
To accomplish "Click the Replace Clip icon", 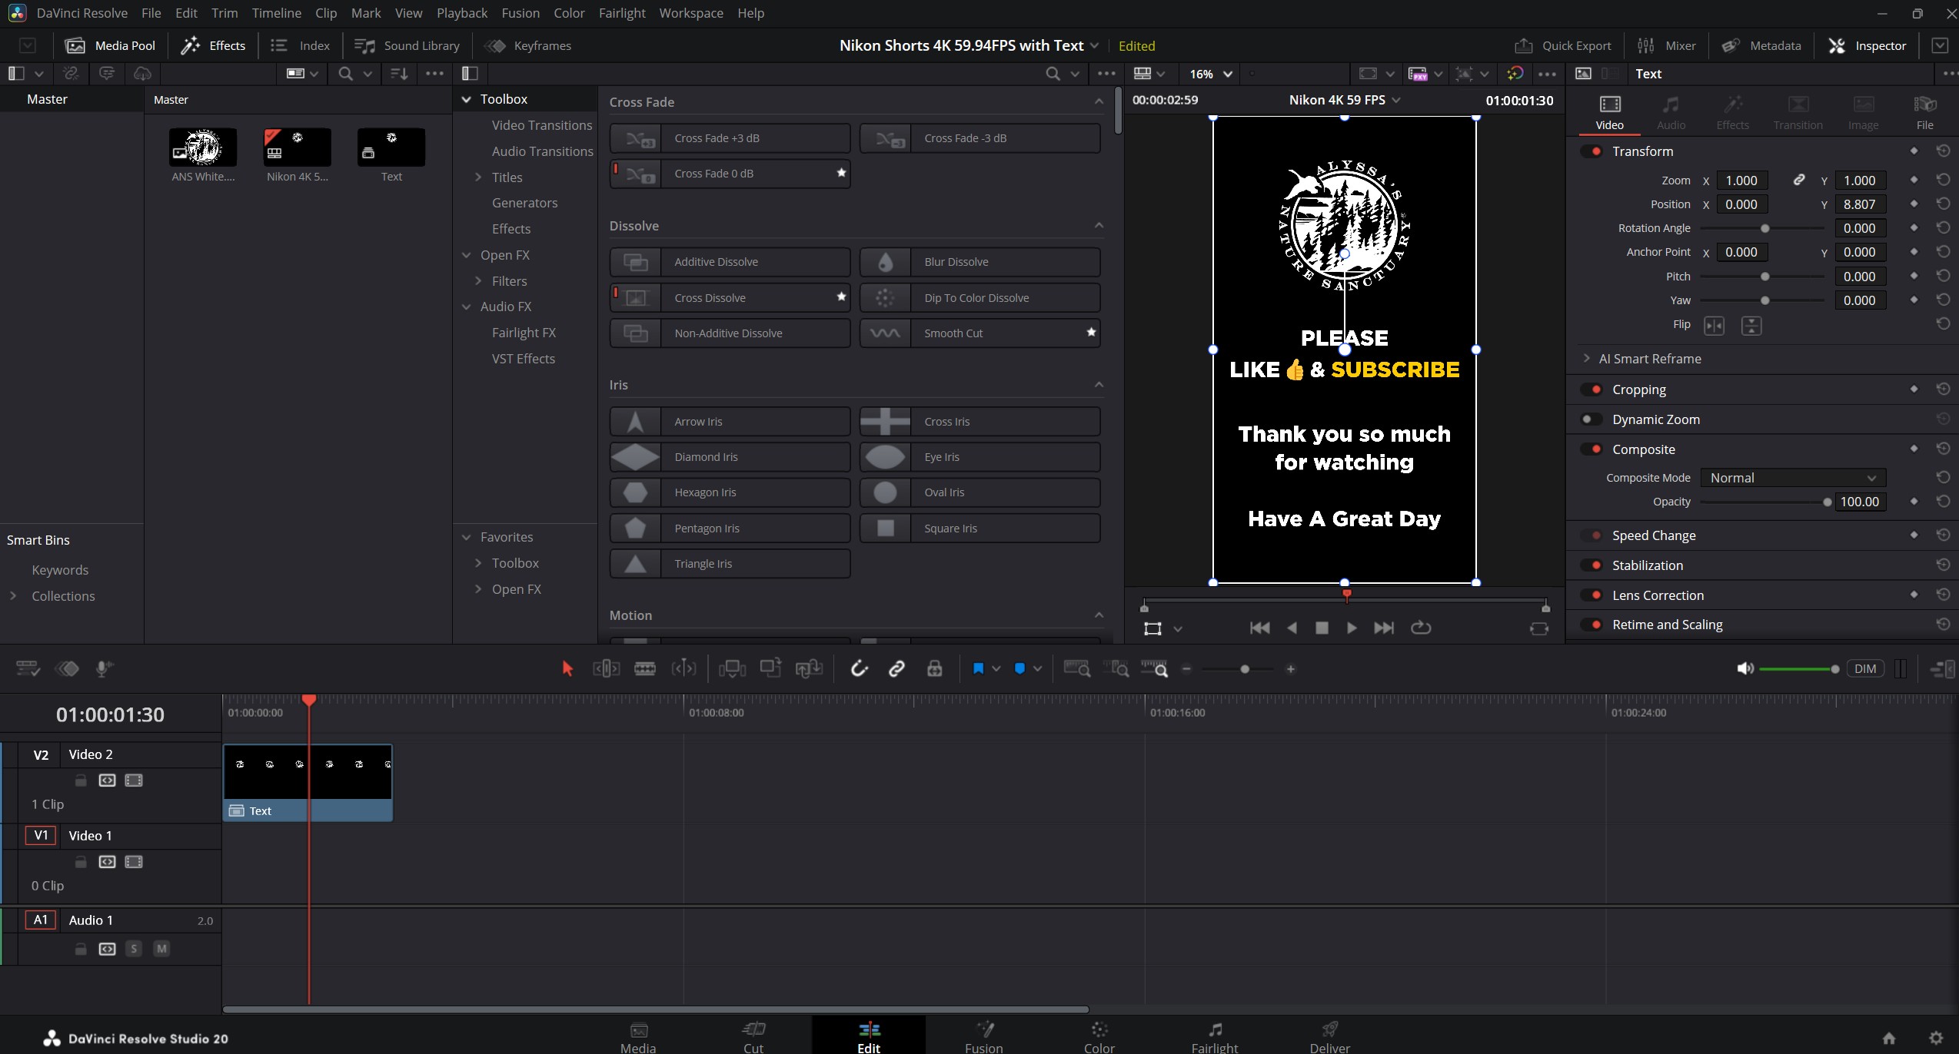I will pyautogui.click(x=809, y=668).
